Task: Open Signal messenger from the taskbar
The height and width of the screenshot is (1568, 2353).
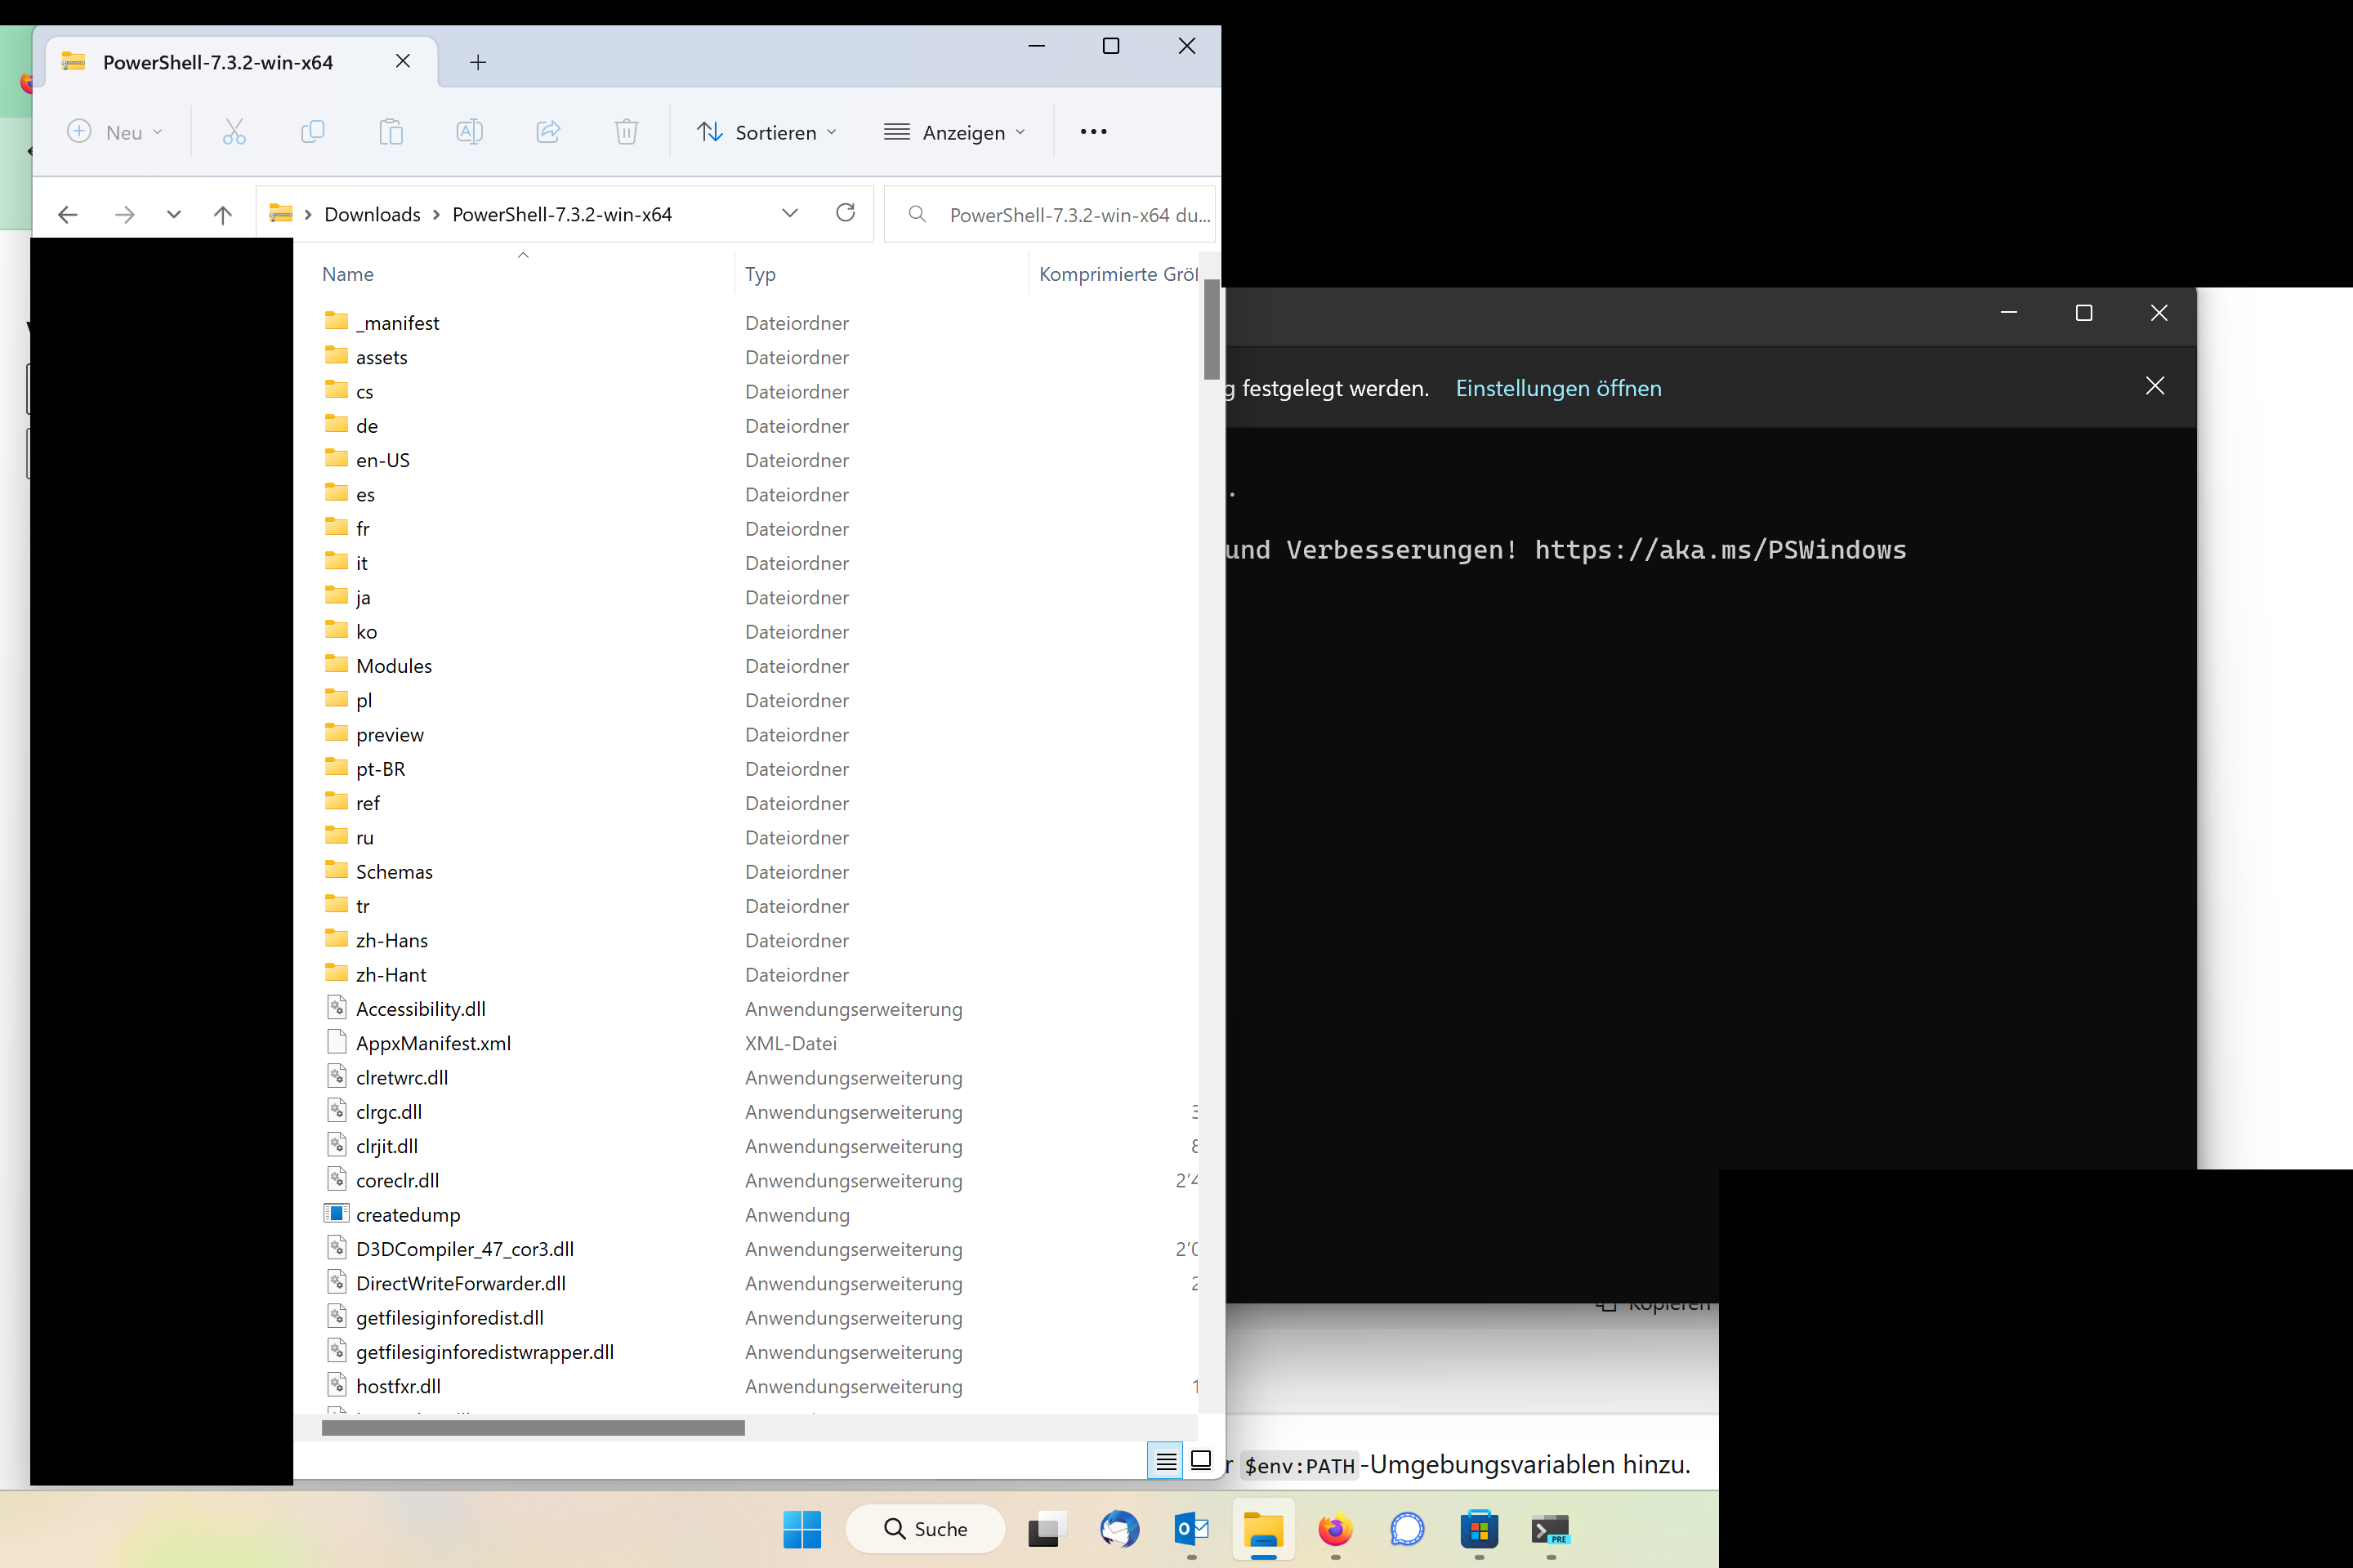Action: coord(1408,1529)
